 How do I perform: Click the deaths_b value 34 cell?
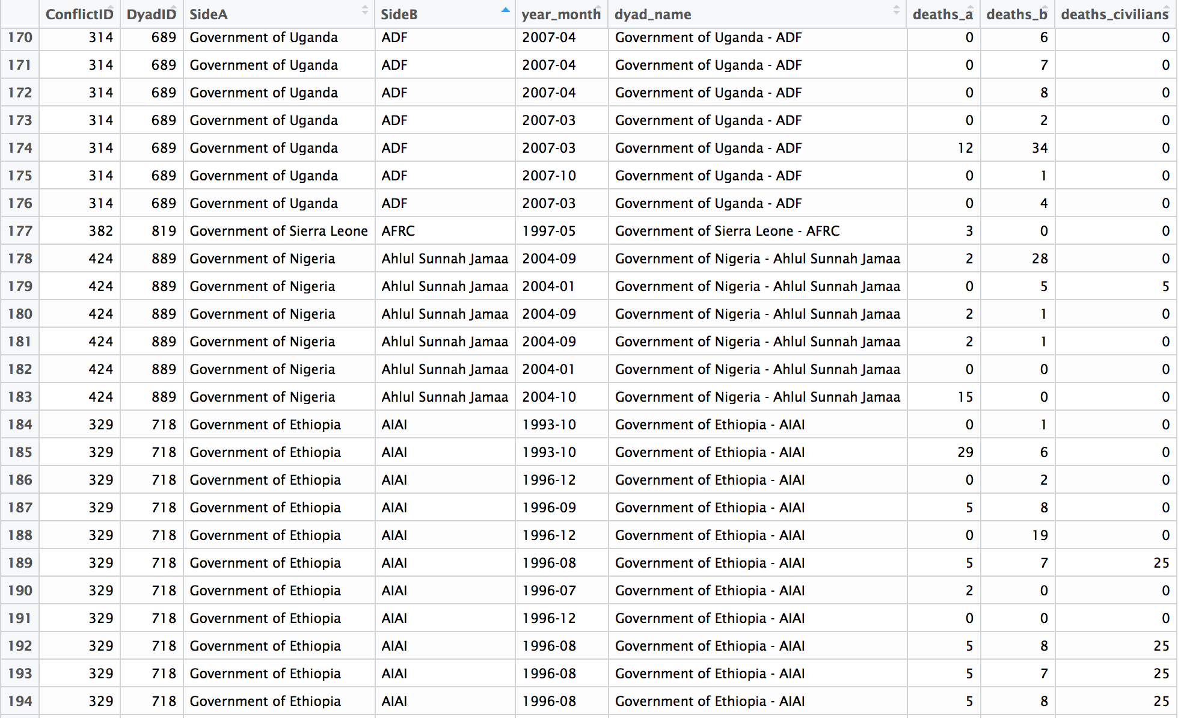point(1039,148)
